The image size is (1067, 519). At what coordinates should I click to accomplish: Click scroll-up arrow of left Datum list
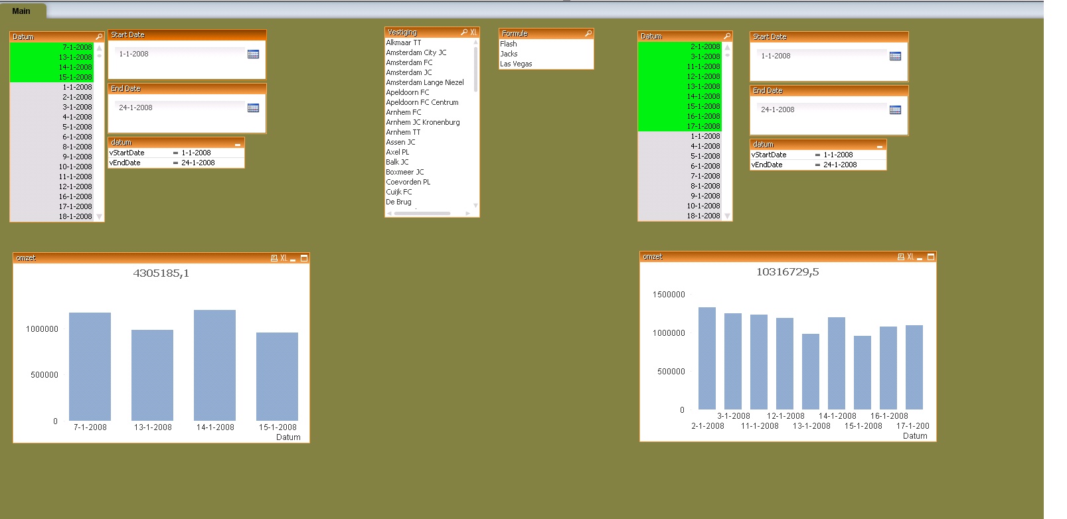pyautogui.click(x=100, y=47)
